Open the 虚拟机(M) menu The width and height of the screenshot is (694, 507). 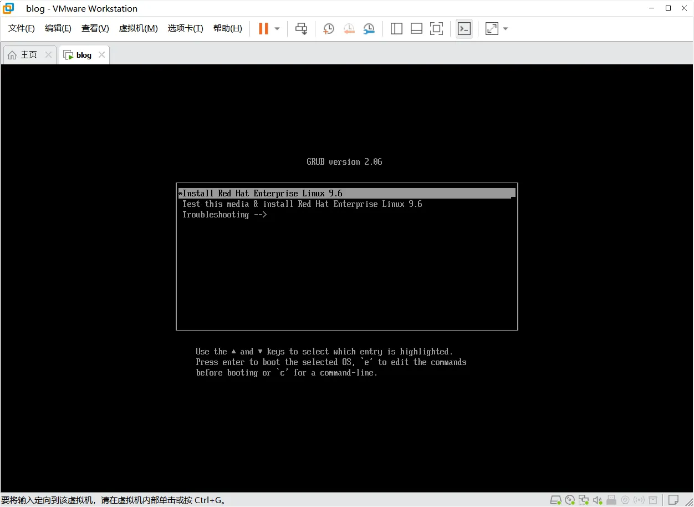point(138,28)
